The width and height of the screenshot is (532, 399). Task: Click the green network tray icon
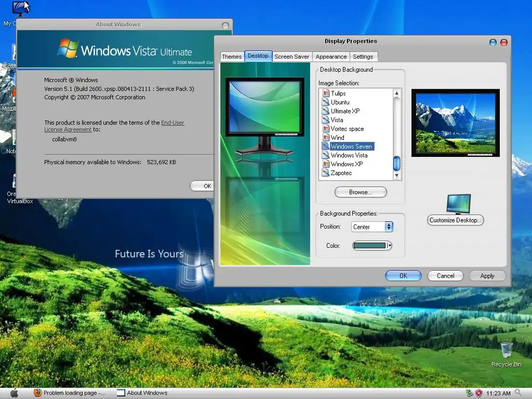tap(469, 393)
